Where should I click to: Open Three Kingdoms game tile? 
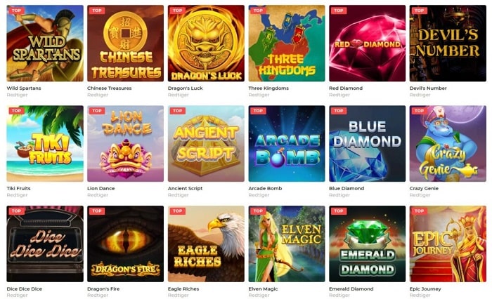287,44
